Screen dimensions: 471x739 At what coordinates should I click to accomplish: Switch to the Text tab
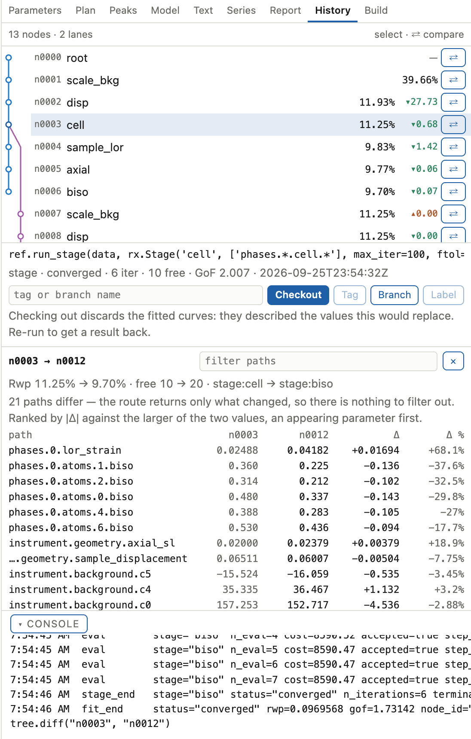point(203,10)
